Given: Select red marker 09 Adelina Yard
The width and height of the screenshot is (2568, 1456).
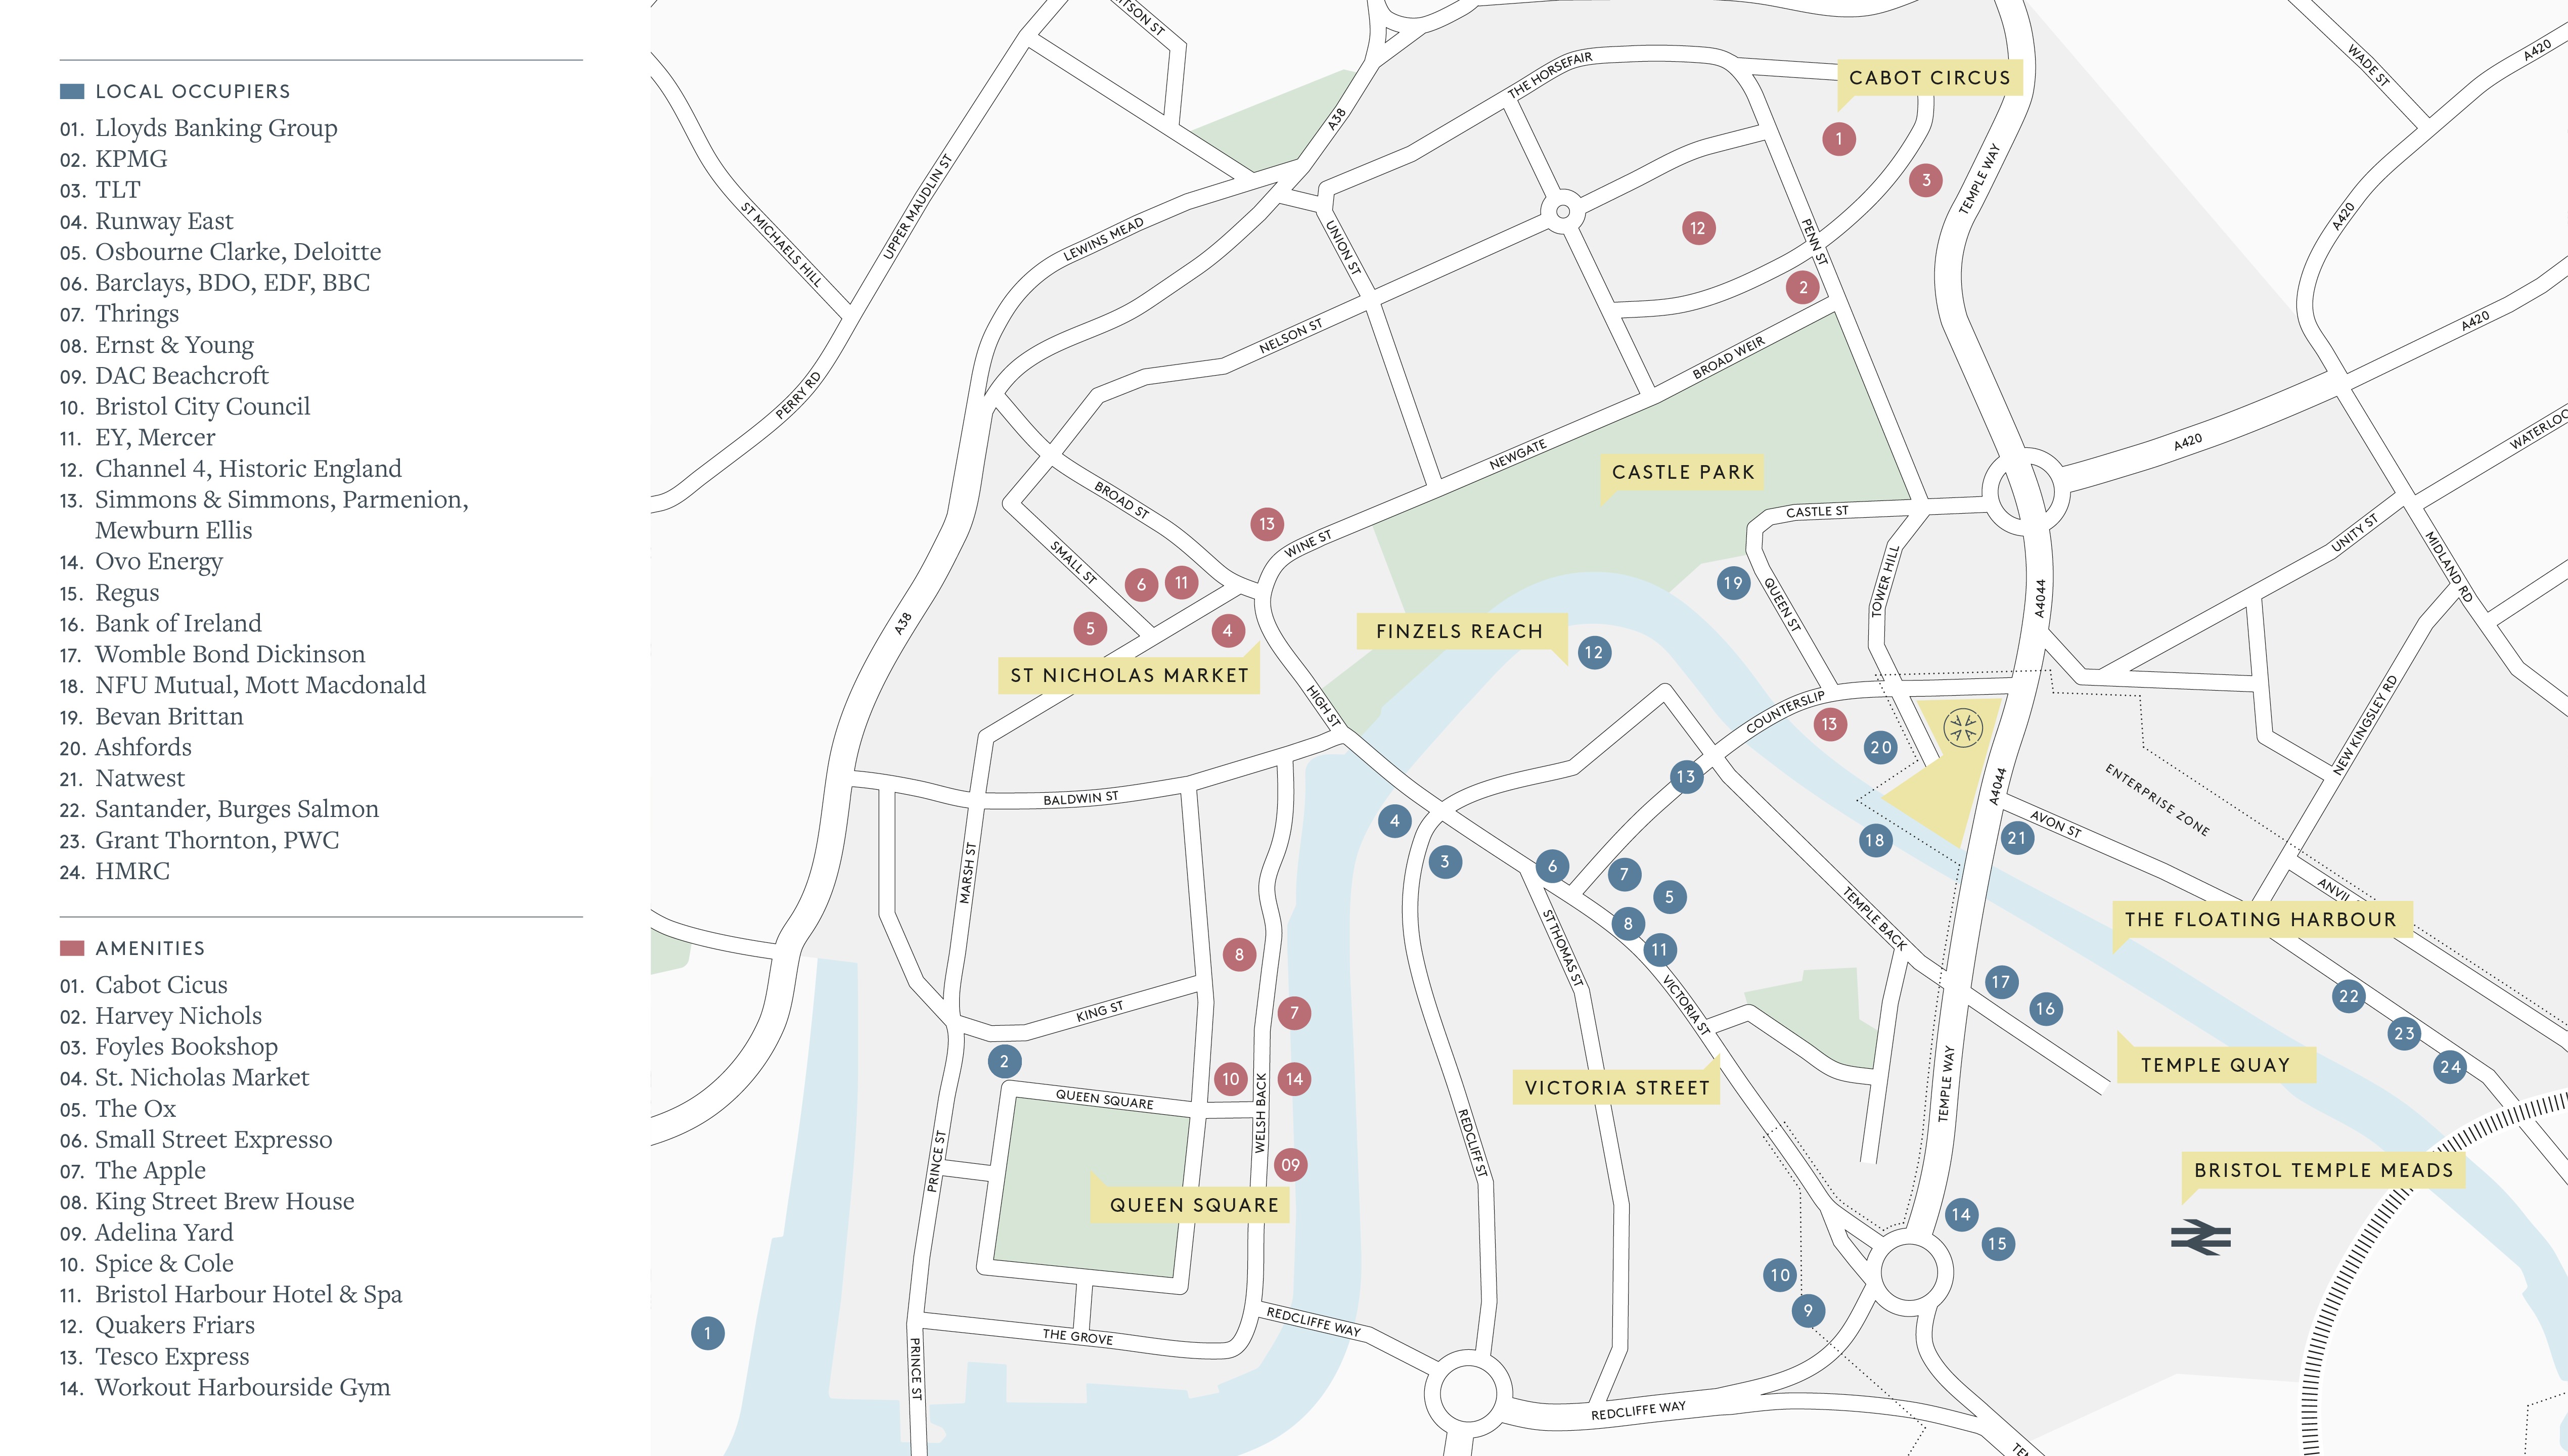Looking at the screenshot, I should tap(1291, 1165).
